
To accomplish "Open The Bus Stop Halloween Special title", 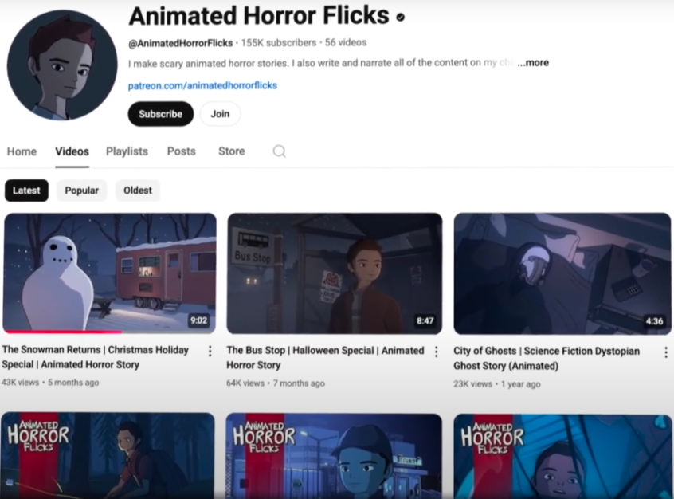I will tap(325, 357).
